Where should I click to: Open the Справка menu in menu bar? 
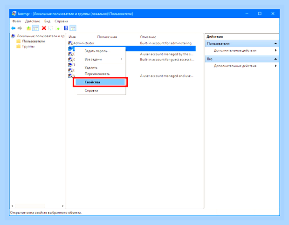click(61, 21)
